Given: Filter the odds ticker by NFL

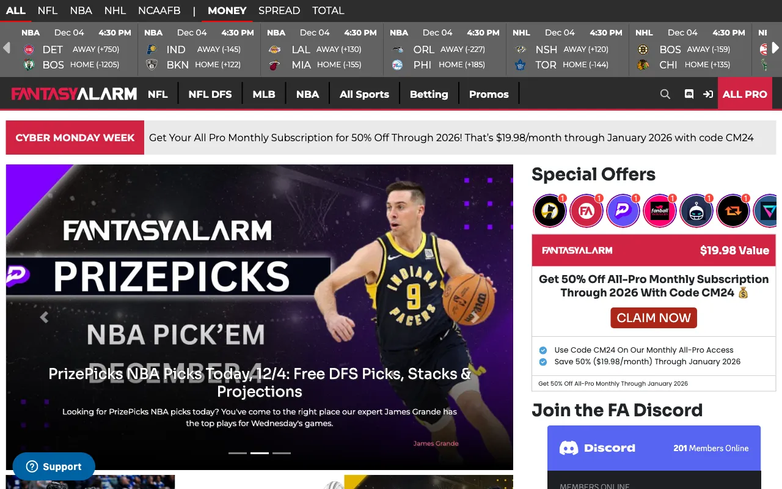Looking at the screenshot, I should (48, 10).
